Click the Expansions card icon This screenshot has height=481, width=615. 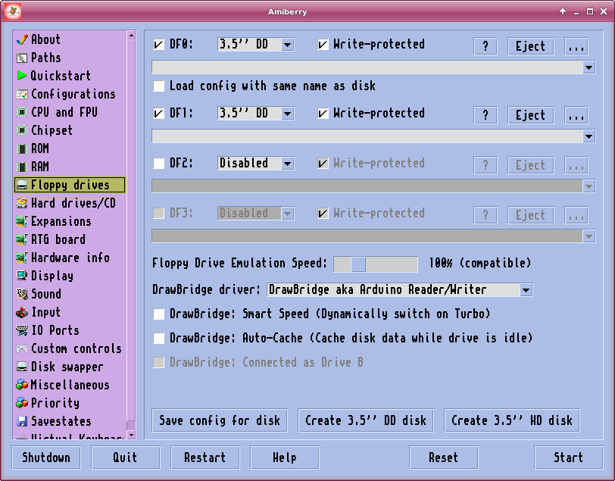click(22, 221)
